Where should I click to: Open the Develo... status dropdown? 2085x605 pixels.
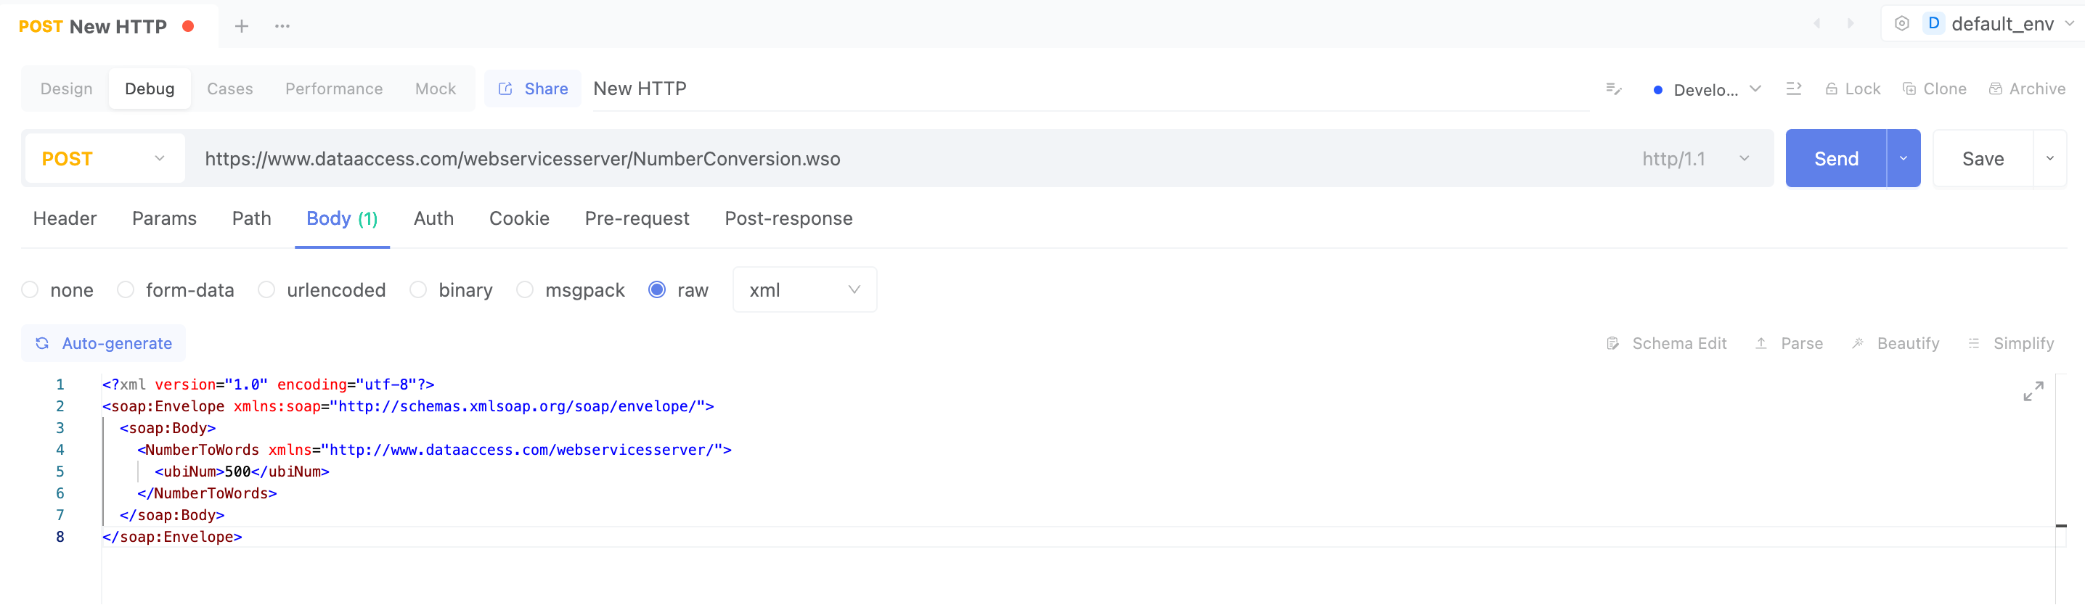pos(1707,89)
